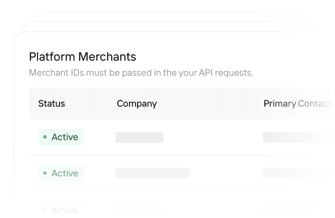Click the Active badge in the second merchant row
This screenshot has width=335, height=218.
(61, 173)
